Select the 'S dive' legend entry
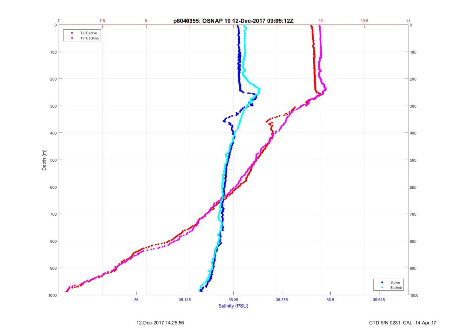Image resolution: width=451 pixels, height=332 pixels. tap(395, 282)
